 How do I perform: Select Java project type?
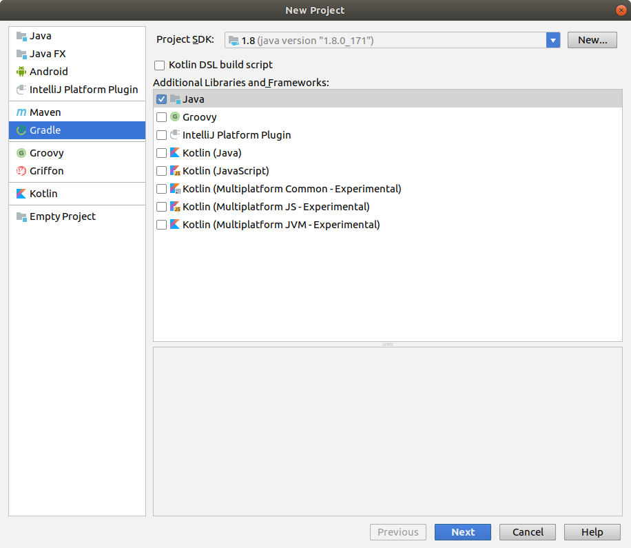coord(77,37)
